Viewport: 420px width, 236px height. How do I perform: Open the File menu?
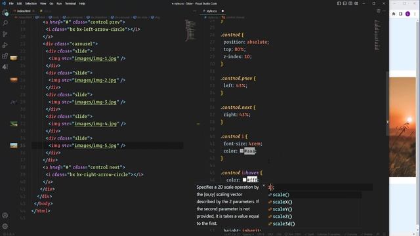click(x=11, y=3)
